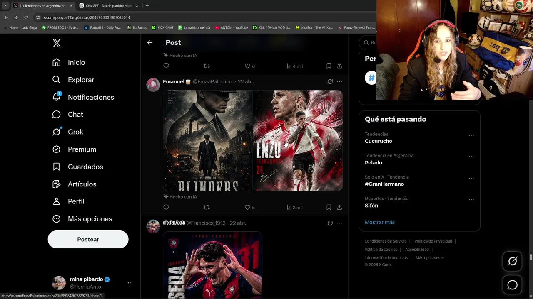Open more options on FRAN's post
Screen dimensions: 533x299
pos(339,223)
